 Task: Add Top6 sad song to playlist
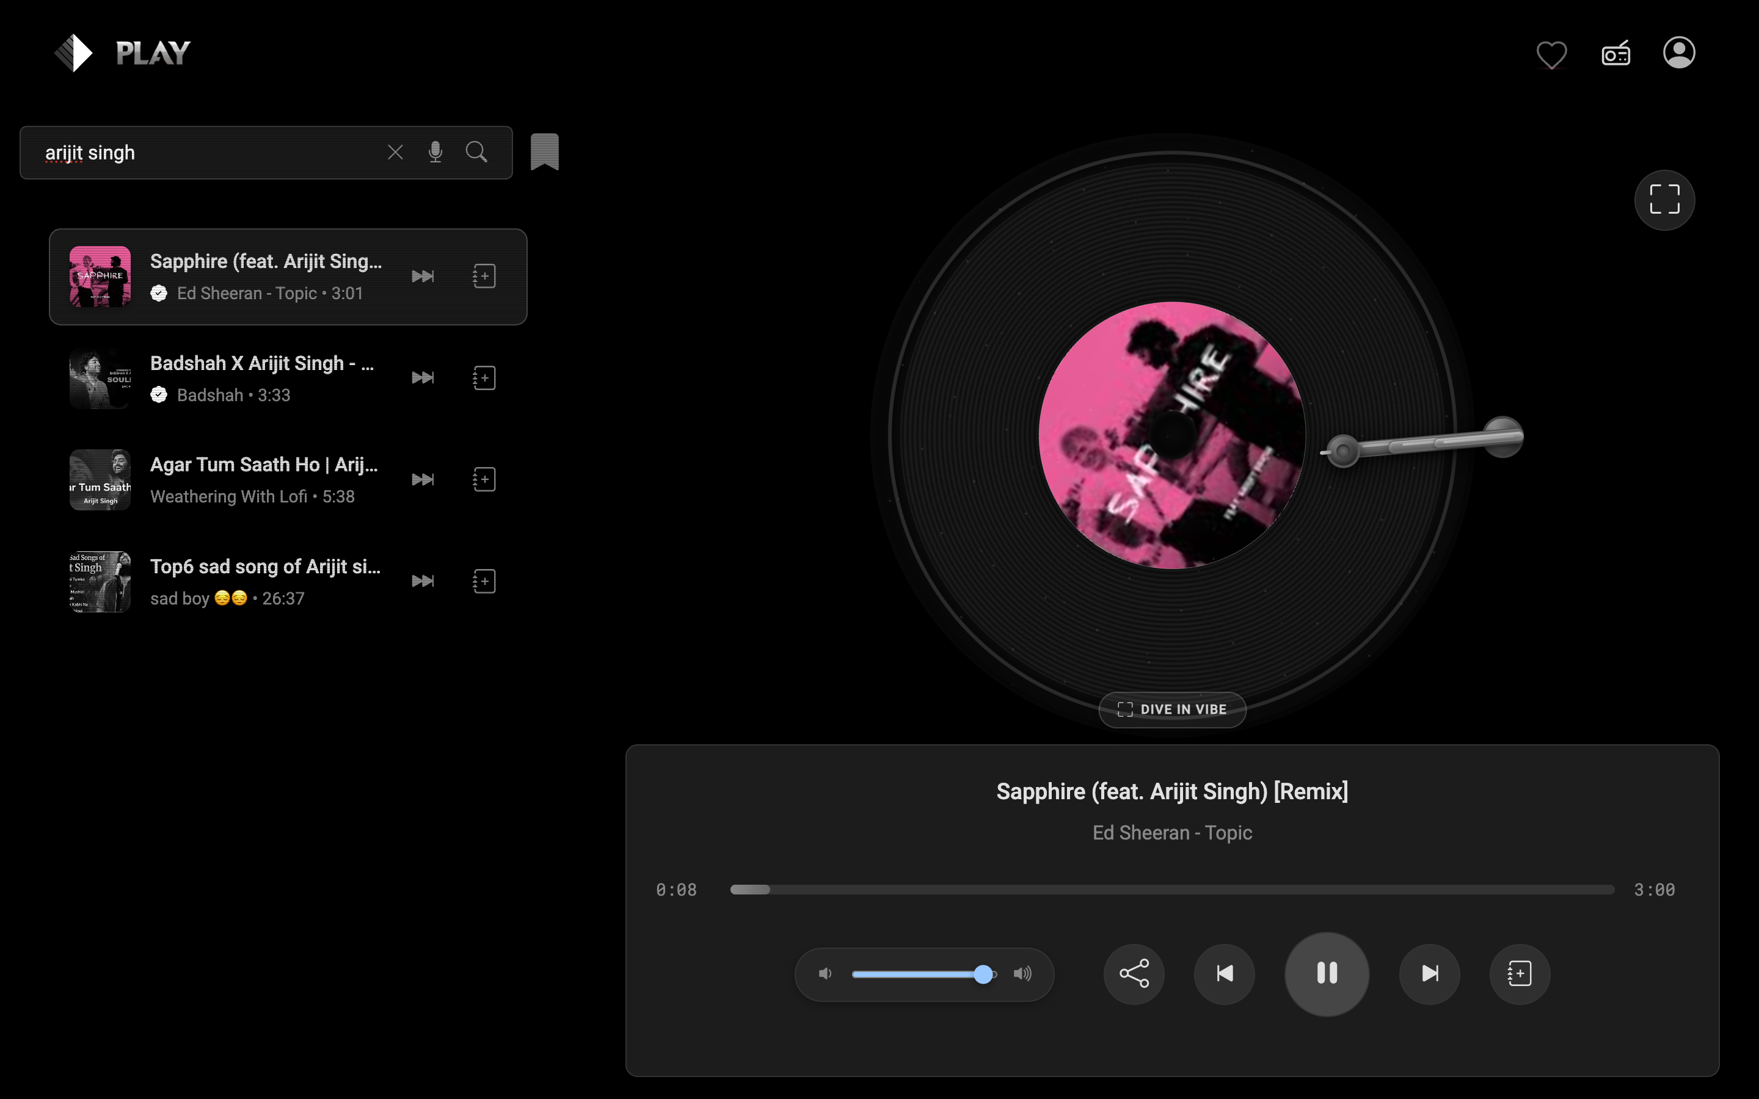[484, 581]
